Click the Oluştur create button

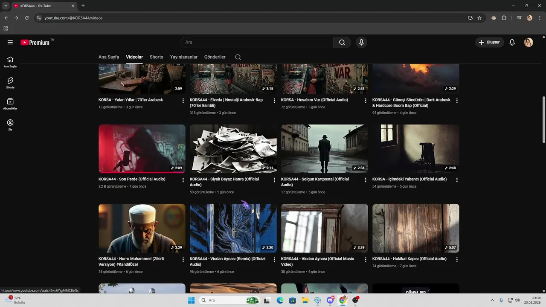coord(490,42)
